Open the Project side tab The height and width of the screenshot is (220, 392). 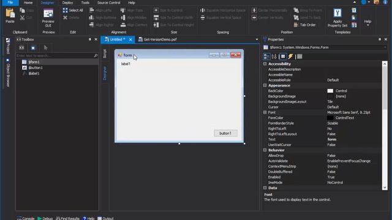point(8,46)
